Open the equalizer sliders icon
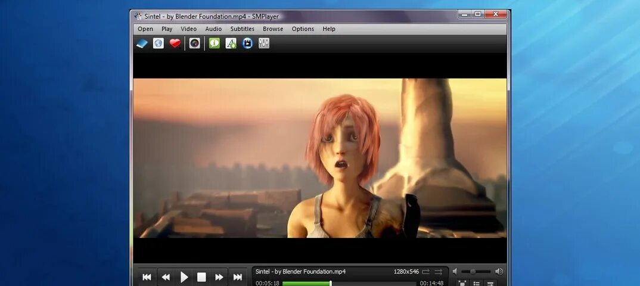640x286 pixels. coord(264,43)
